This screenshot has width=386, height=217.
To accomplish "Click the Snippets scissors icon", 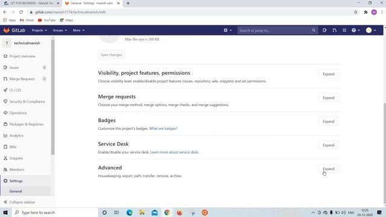I will pos(5,158).
